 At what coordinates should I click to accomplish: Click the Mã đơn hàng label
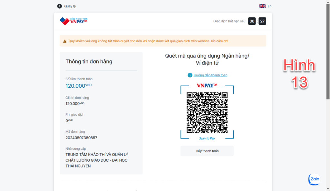point(75,131)
